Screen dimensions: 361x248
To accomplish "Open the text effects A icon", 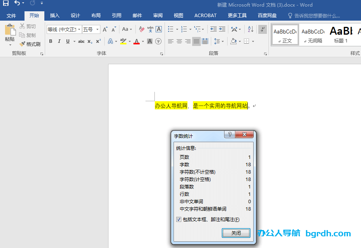I will click(110, 41).
